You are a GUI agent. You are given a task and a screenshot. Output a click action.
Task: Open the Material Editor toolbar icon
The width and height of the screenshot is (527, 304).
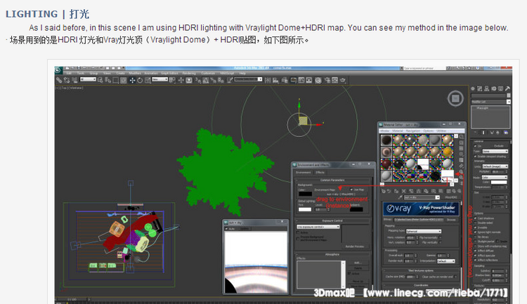click(318, 80)
